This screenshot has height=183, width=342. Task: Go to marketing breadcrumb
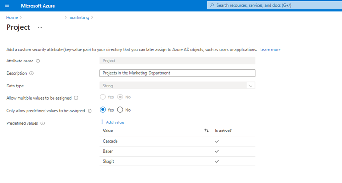coord(79,17)
